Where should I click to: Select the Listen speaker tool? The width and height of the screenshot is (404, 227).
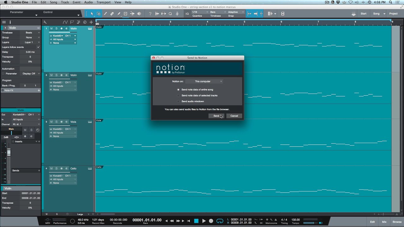(x=139, y=14)
